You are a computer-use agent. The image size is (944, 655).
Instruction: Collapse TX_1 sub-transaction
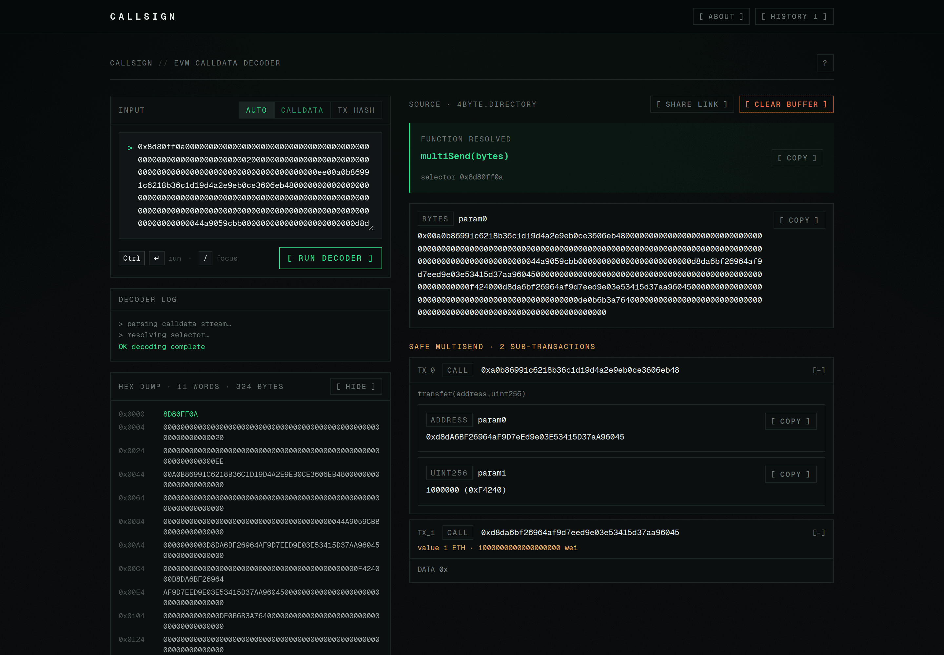(x=818, y=533)
